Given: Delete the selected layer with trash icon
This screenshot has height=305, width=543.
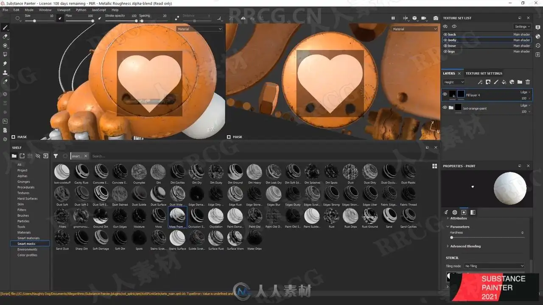Looking at the screenshot, I should coord(528,82).
